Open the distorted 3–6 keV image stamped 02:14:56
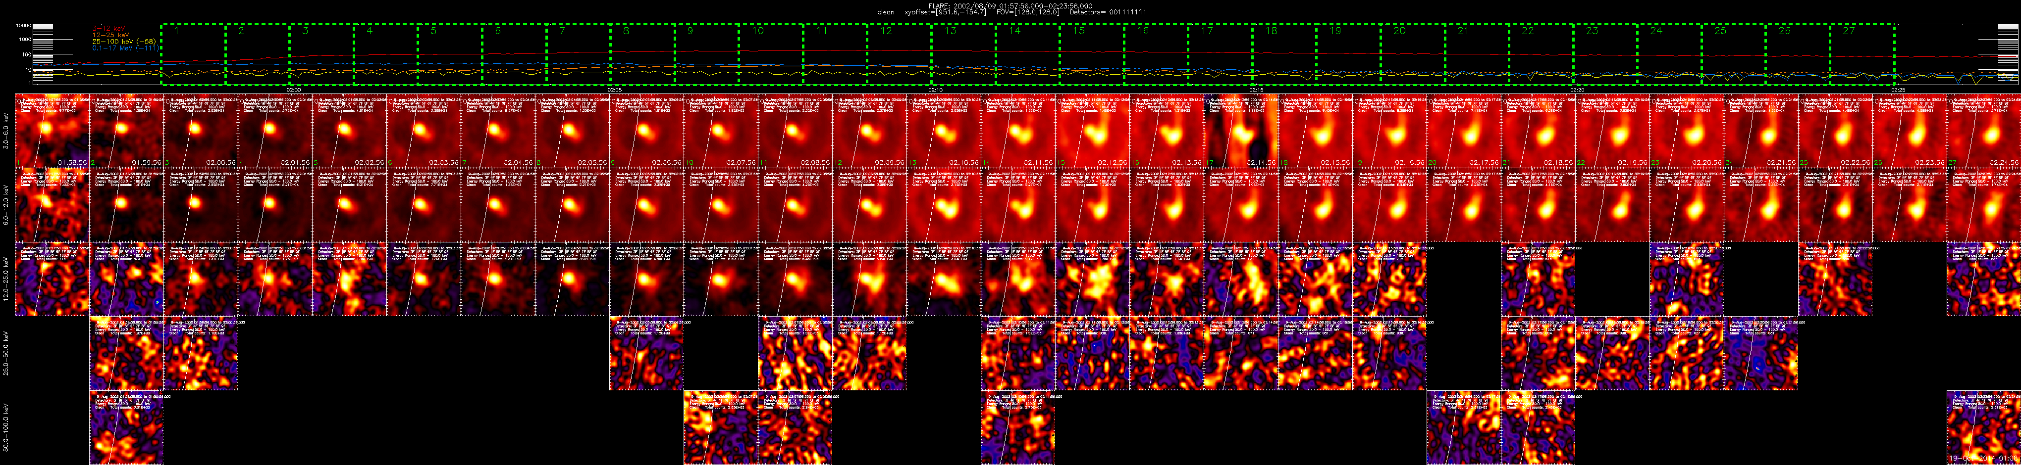The image size is (2021, 465). (1240, 131)
